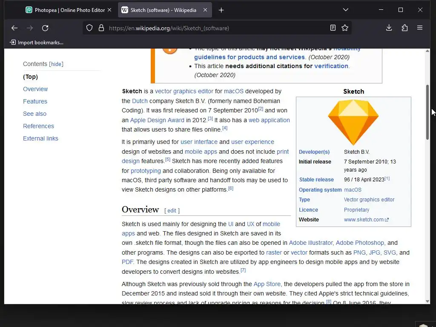Open the guidelines for products and services link
The image size is (436, 327).
[250, 57]
